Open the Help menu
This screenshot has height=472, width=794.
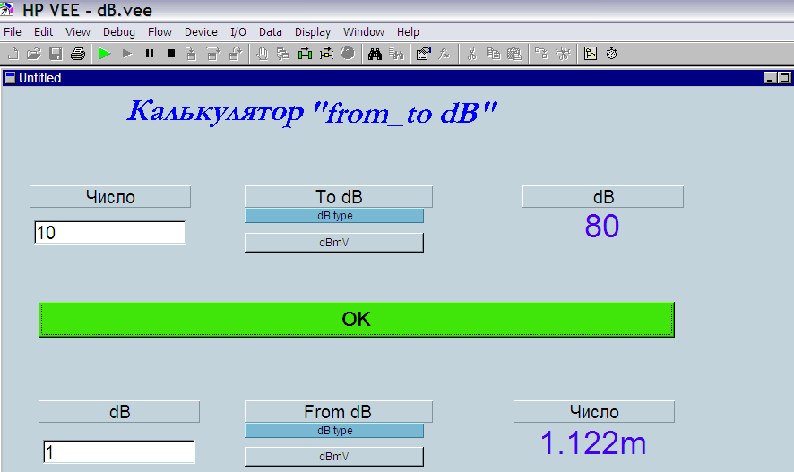[x=408, y=32]
